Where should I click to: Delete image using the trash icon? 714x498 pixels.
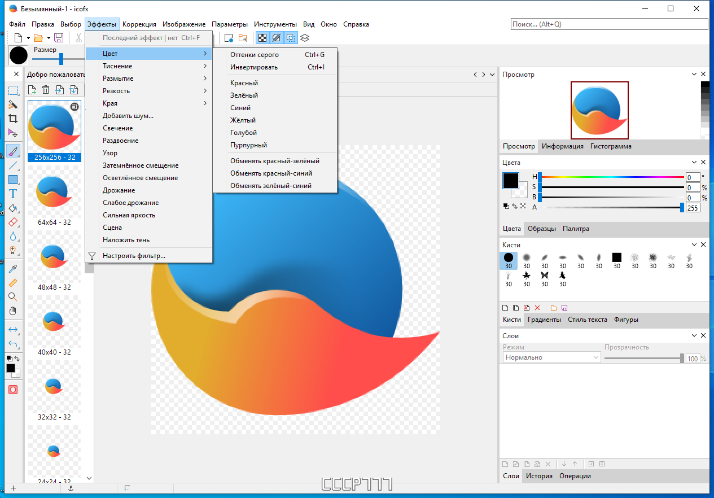coord(46,90)
